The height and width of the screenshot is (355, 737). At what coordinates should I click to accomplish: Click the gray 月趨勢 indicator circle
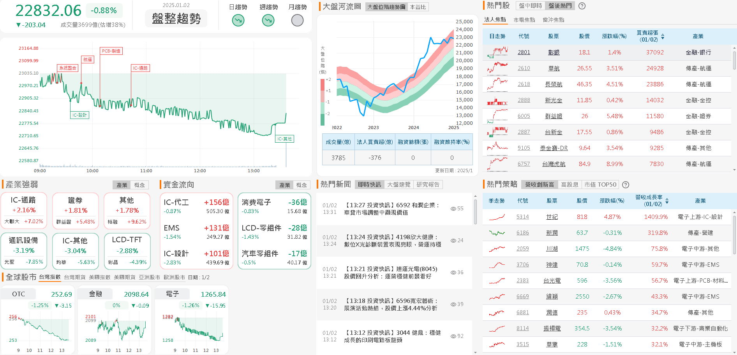coord(297,20)
